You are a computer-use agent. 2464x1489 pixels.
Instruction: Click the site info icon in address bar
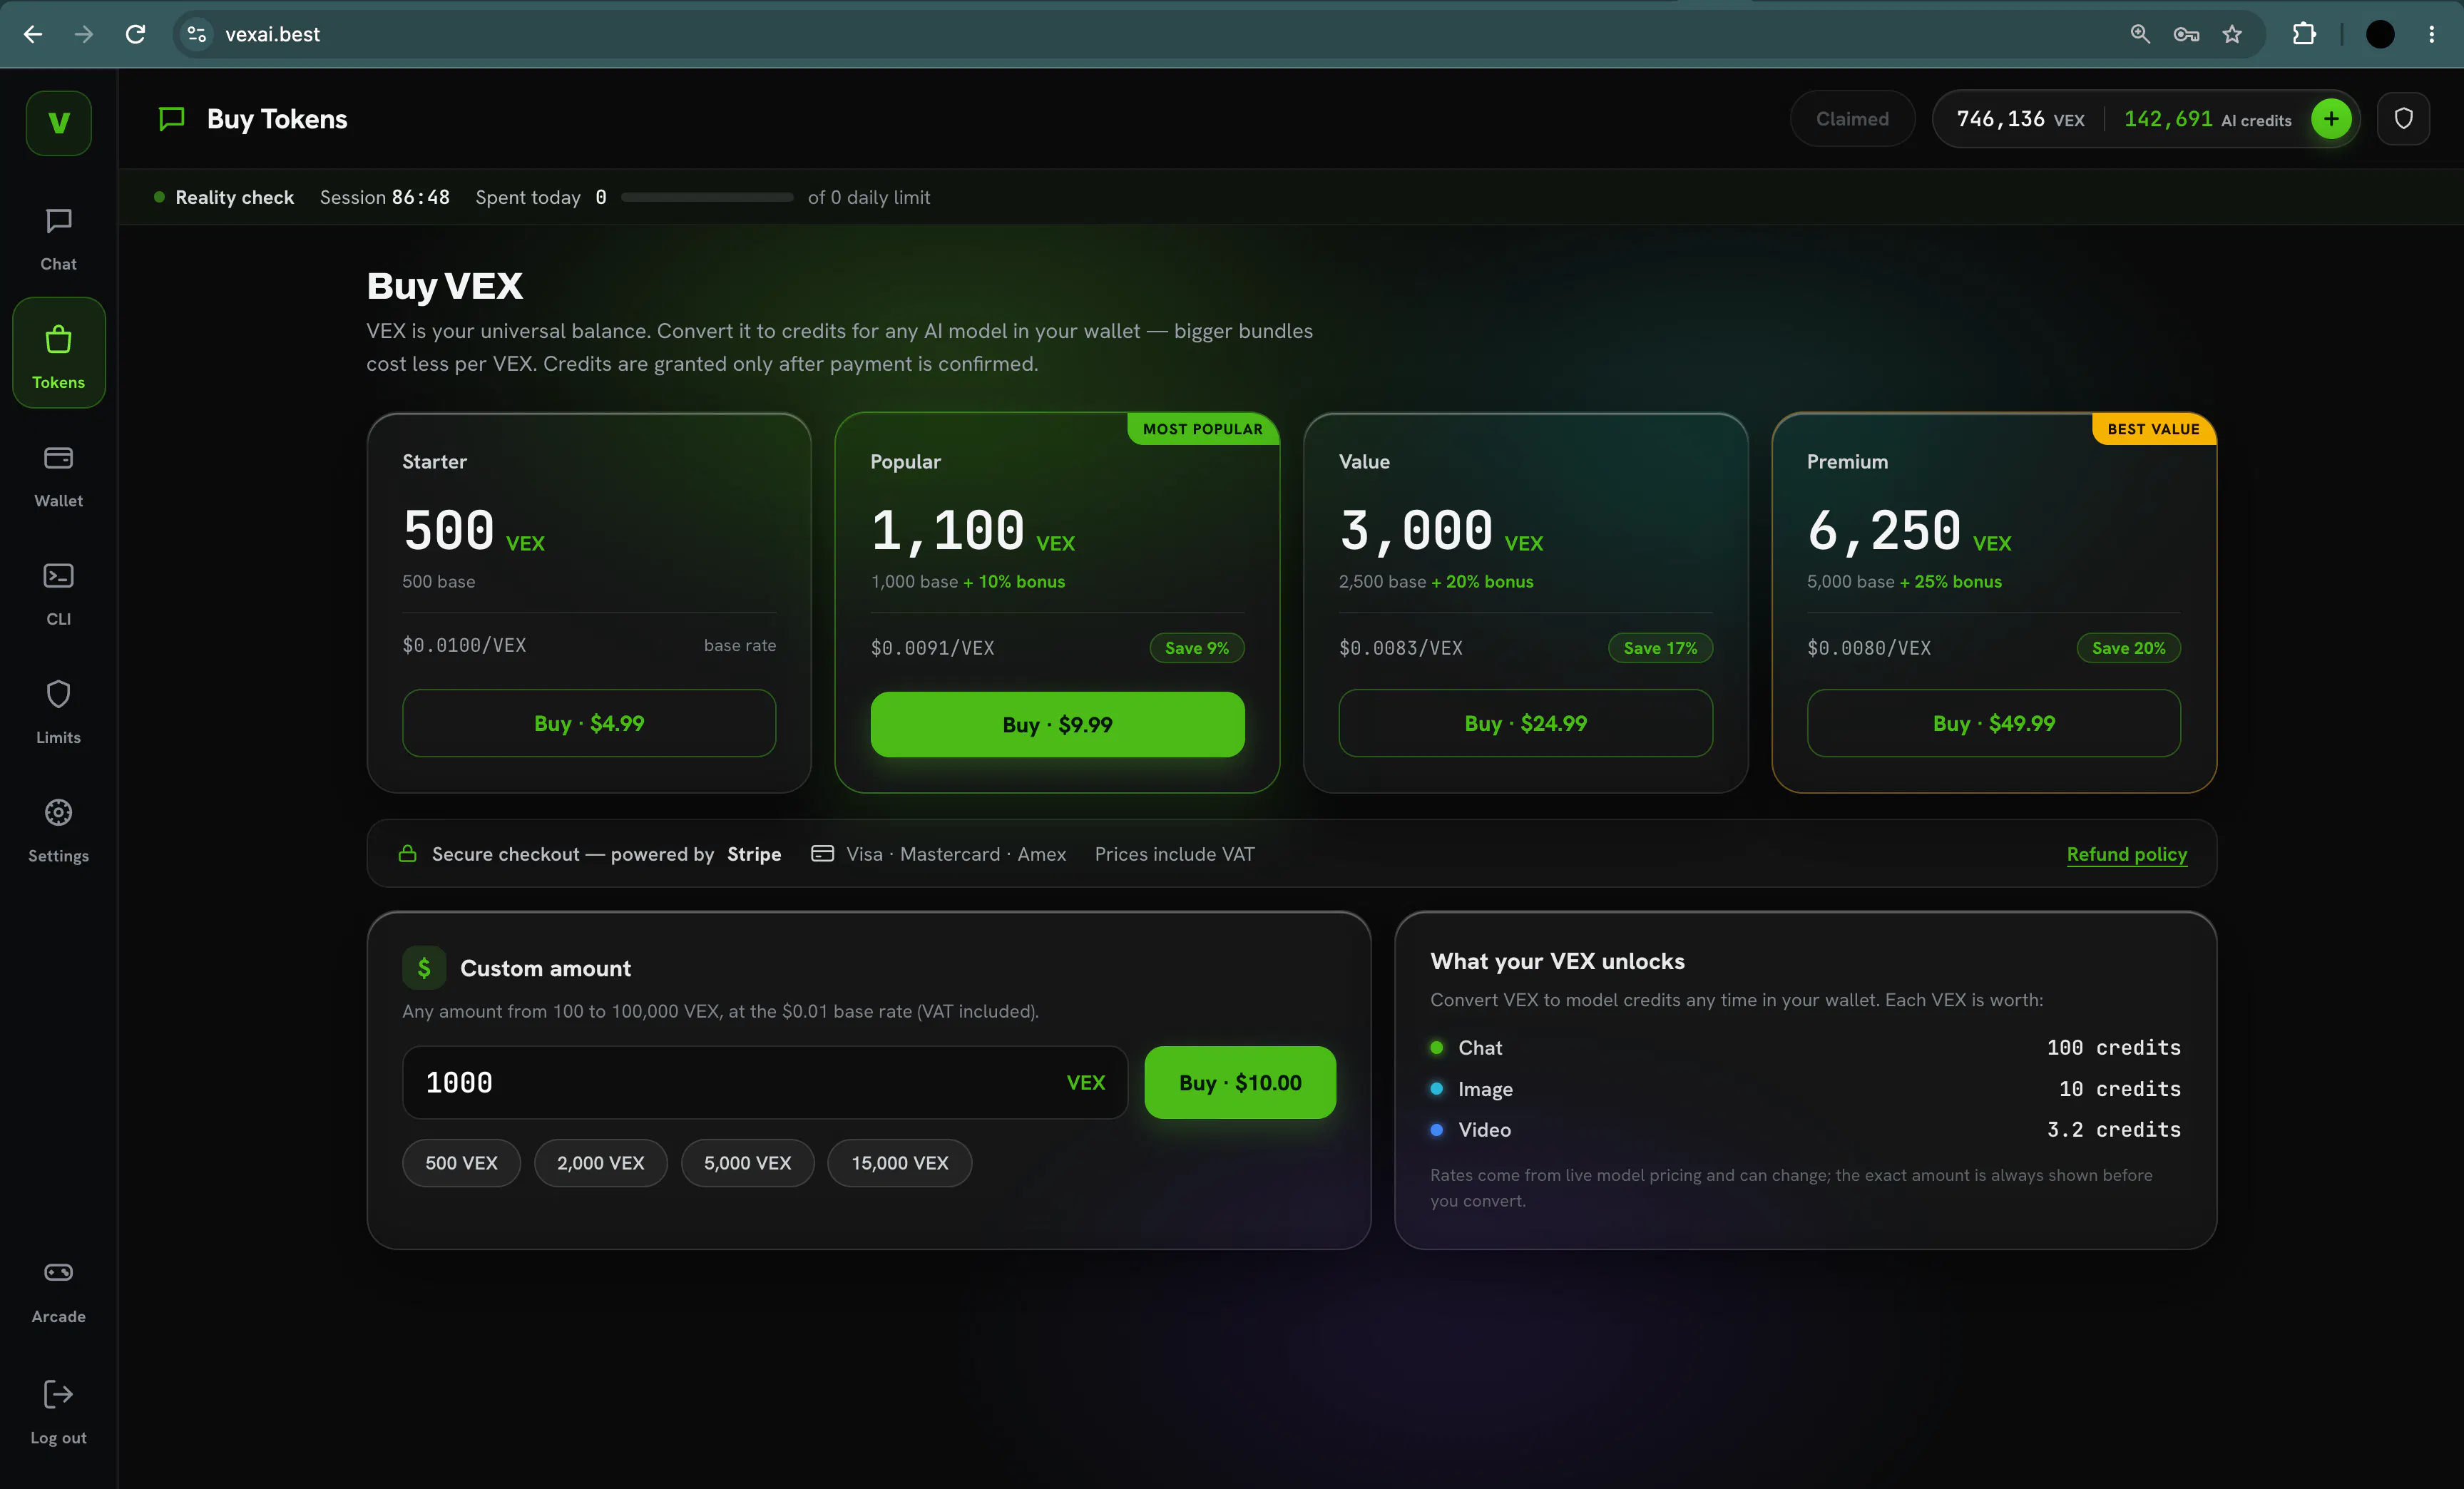coord(197,34)
